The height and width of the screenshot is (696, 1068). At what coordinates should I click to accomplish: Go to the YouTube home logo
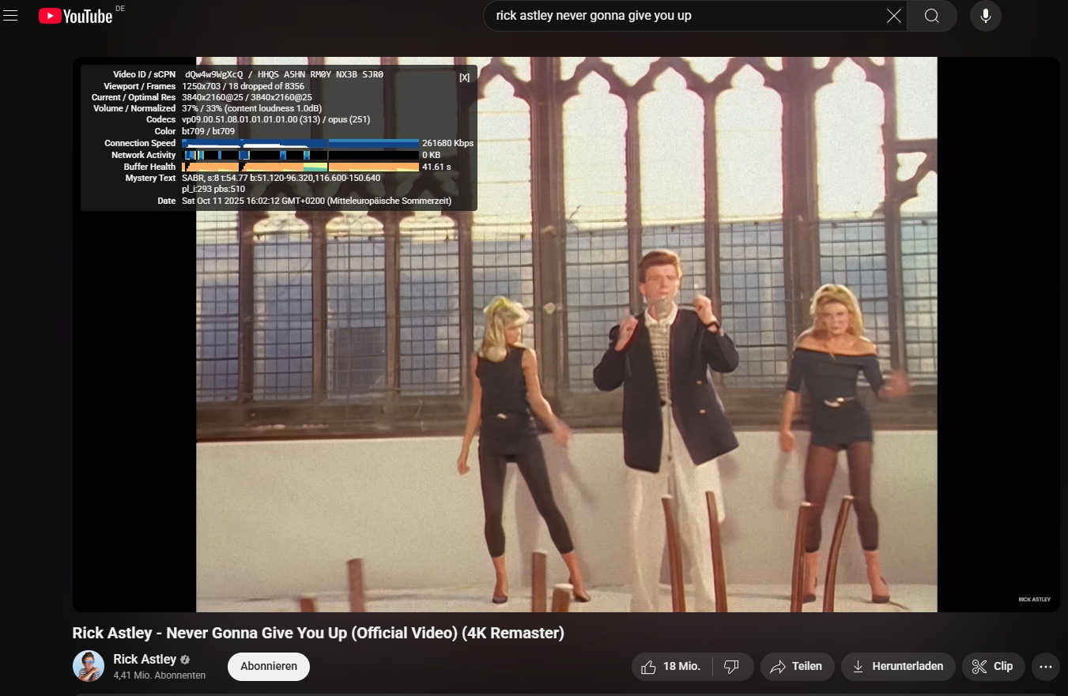click(75, 16)
